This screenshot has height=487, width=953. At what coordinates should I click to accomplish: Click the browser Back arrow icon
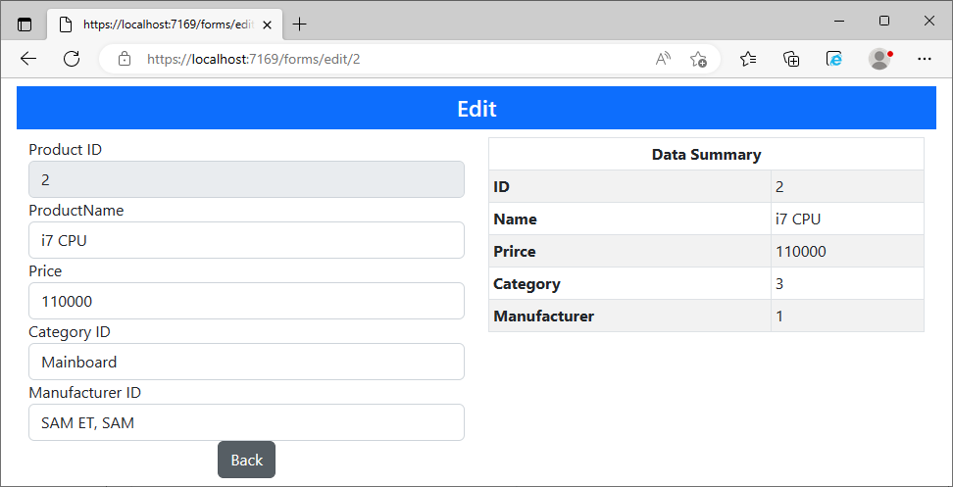[28, 59]
